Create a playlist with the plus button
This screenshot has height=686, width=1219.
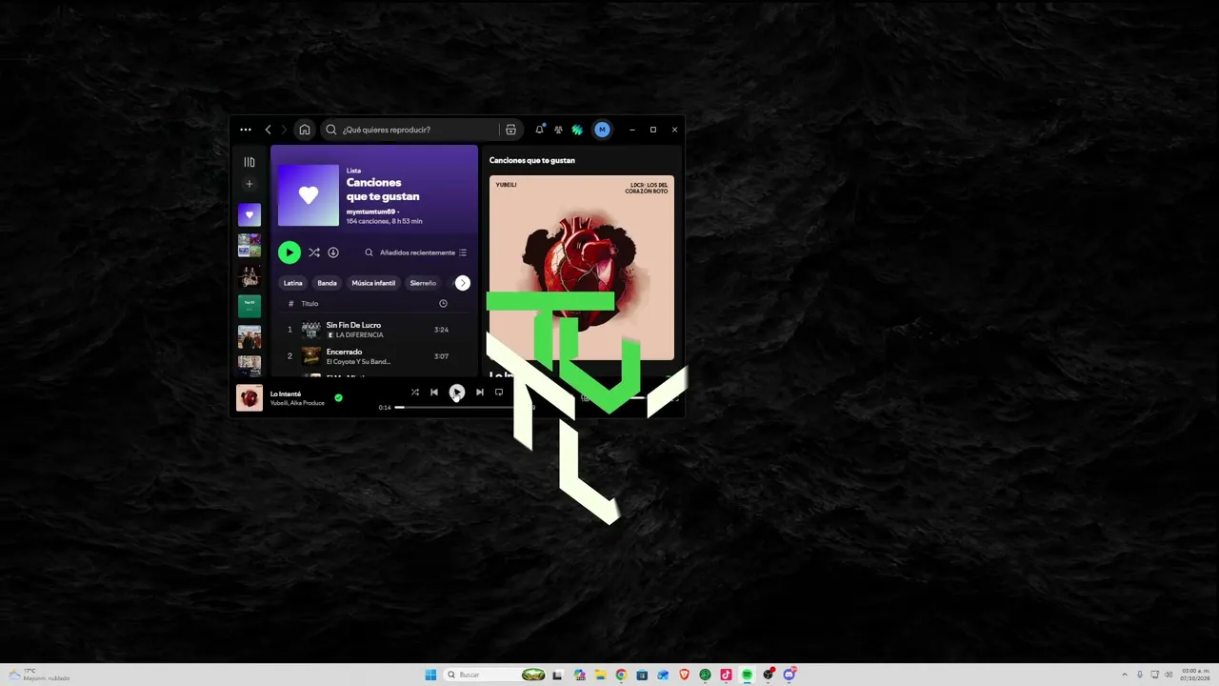click(250, 184)
